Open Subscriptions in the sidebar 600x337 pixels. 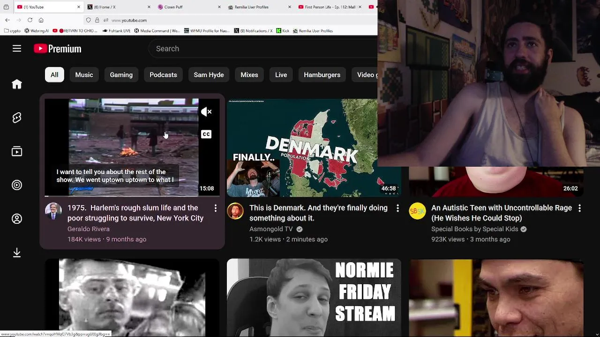pos(17,152)
